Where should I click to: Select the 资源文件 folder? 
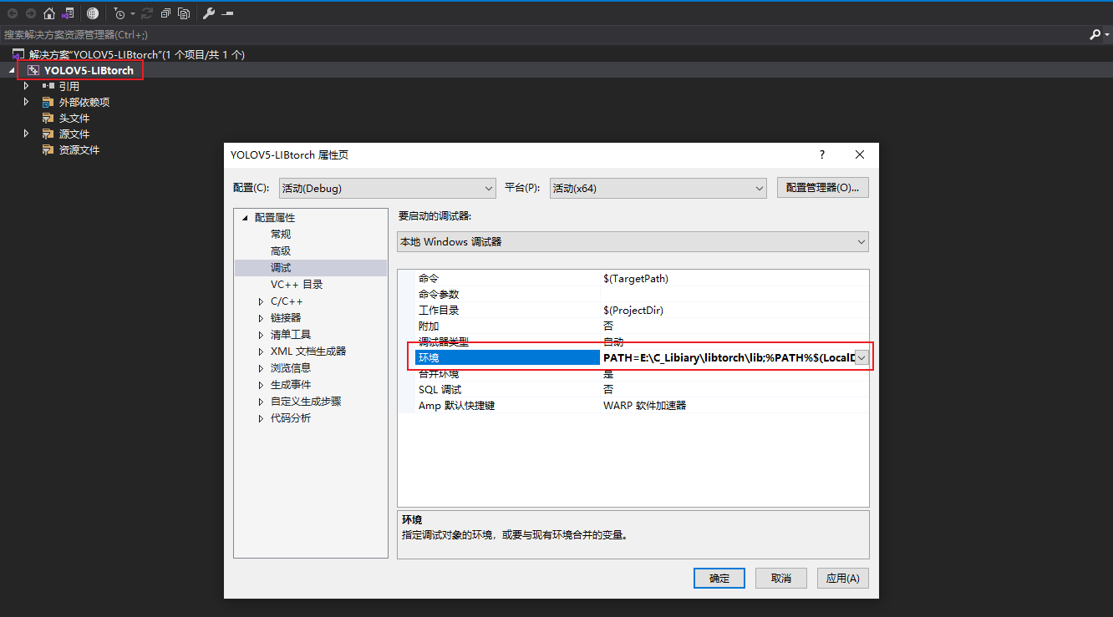tap(79, 149)
